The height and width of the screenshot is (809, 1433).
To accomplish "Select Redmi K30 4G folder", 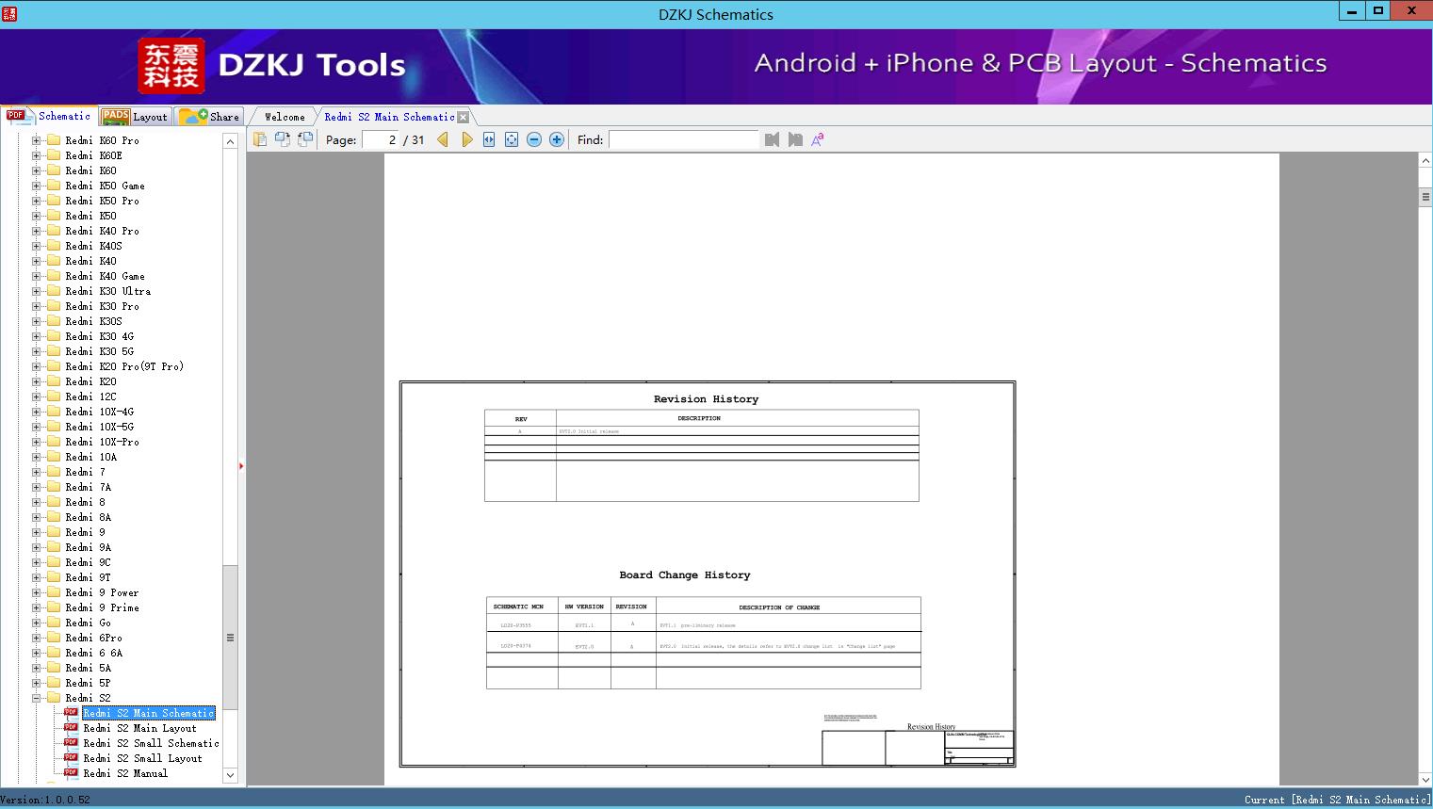I will tap(99, 336).
